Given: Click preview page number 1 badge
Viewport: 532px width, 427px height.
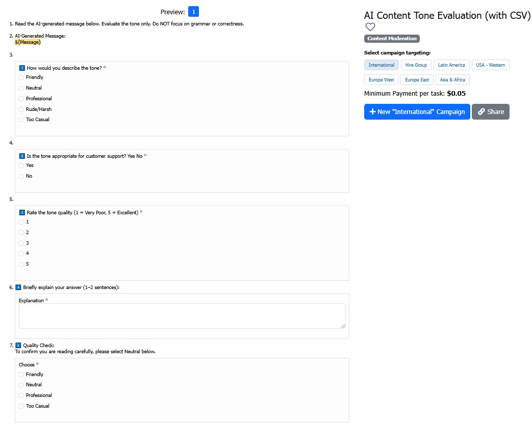Looking at the screenshot, I should pyautogui.click(x=193, y=12).
